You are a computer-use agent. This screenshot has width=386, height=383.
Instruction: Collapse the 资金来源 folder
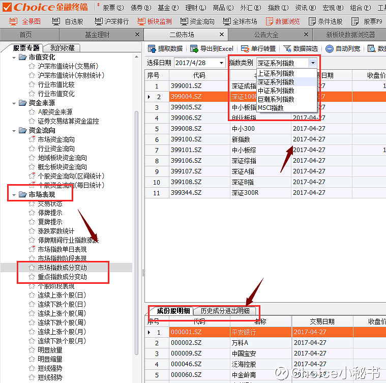coord(14,103)
